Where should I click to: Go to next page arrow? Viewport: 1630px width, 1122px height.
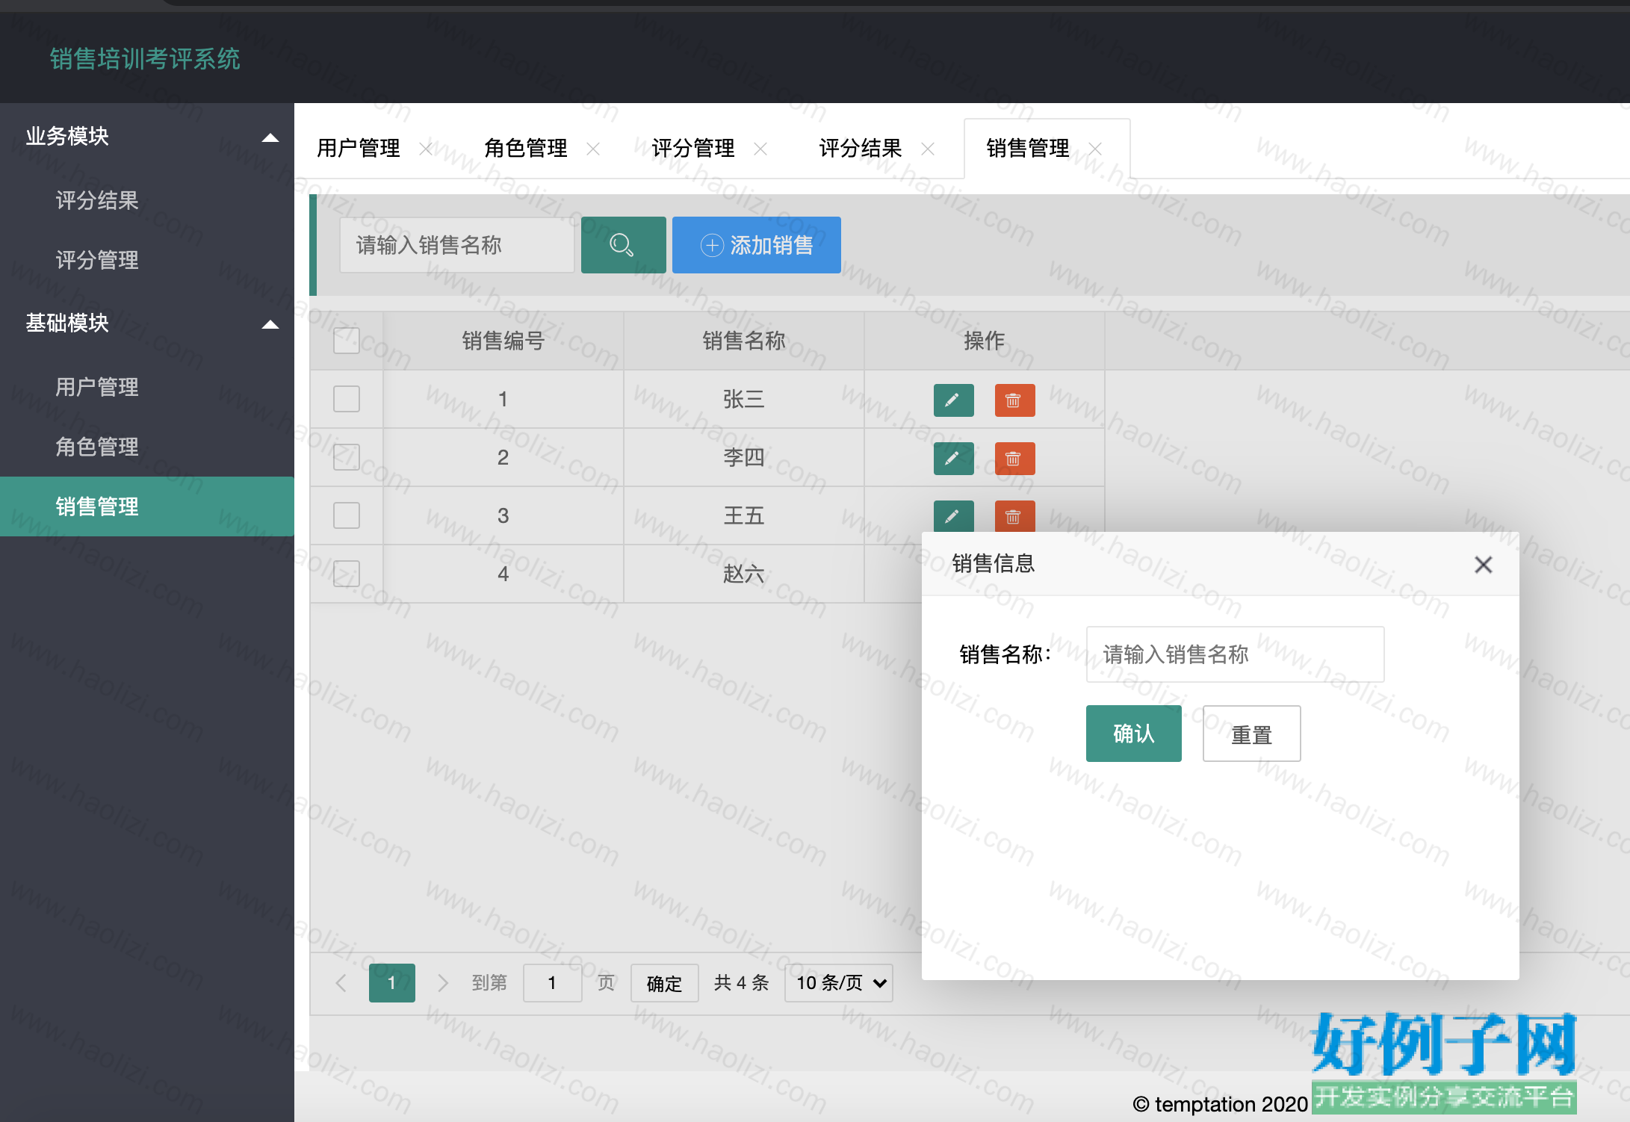coord(443,982)
